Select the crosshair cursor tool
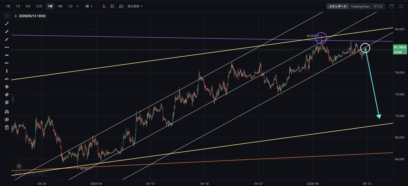 tap(7, 16)
